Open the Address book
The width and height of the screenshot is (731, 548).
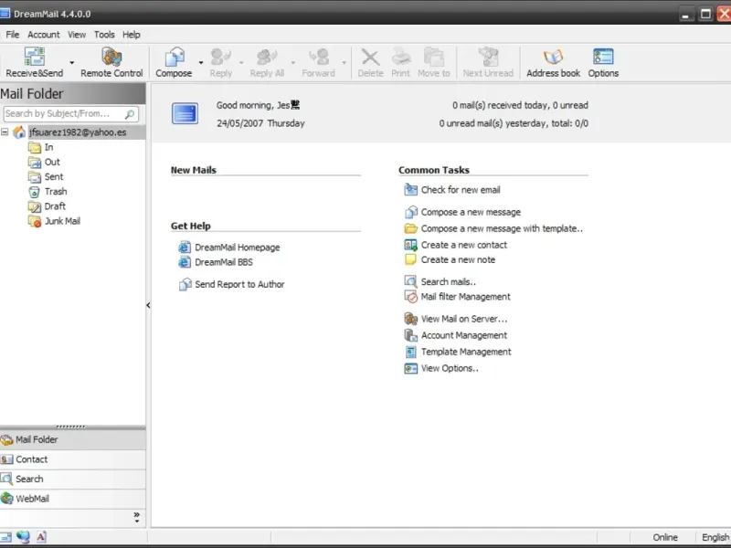[x=553, y=58]
